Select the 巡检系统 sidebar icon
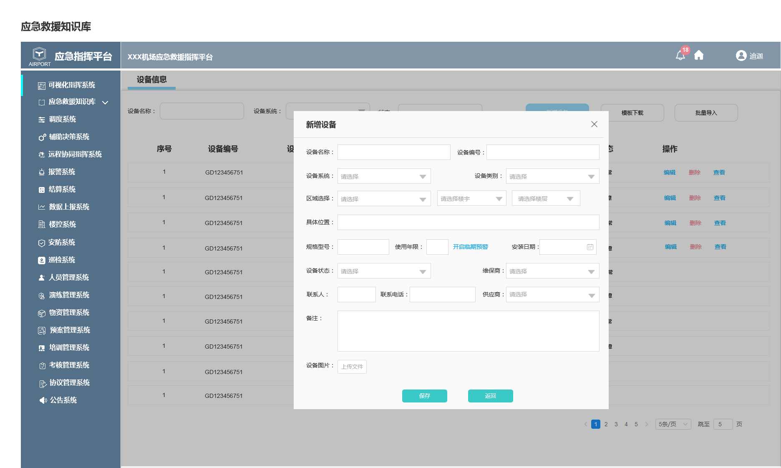The width and height of the screenshot is (781, 468). [42, 261]
